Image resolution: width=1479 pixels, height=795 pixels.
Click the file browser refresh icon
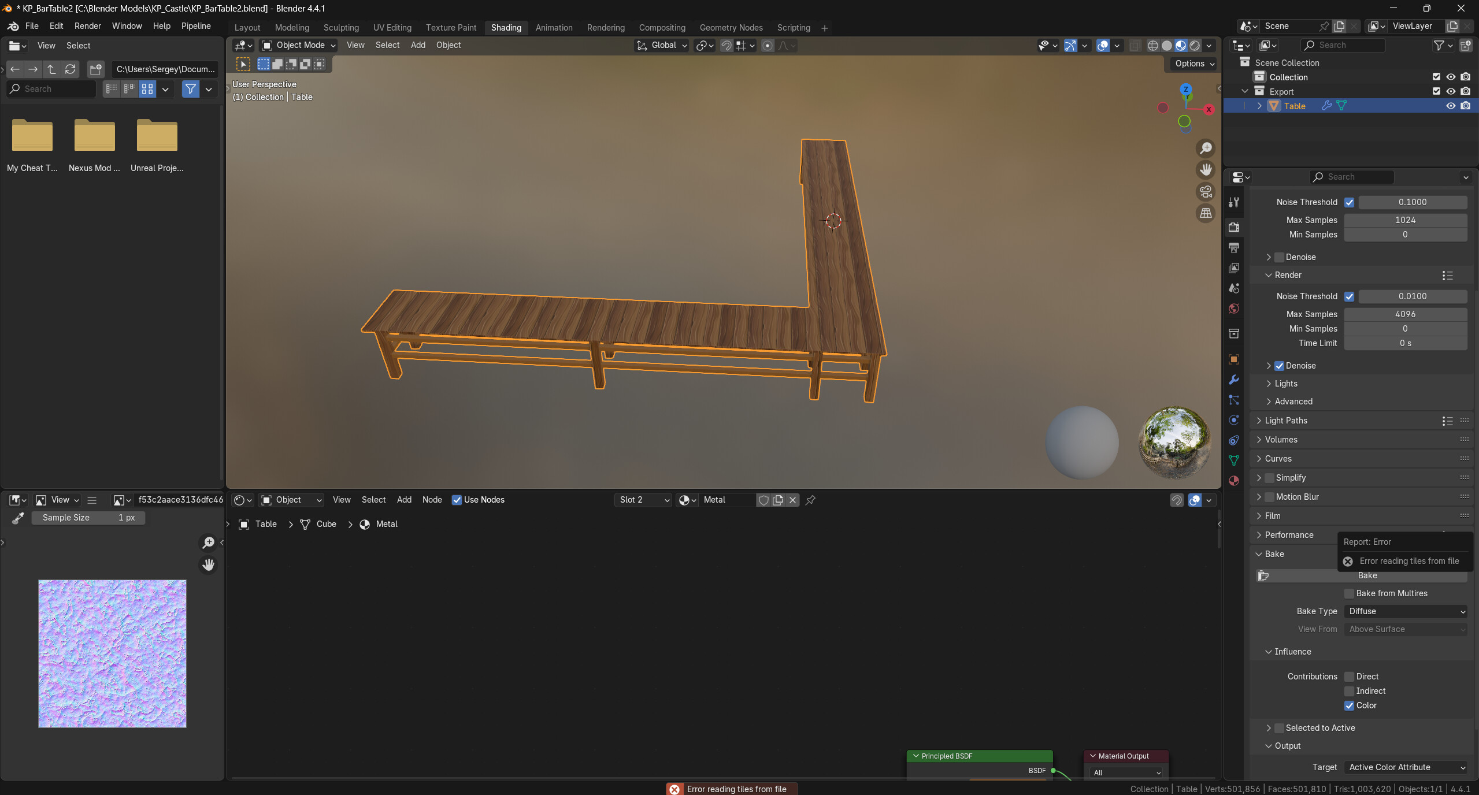tap(71, 69)
